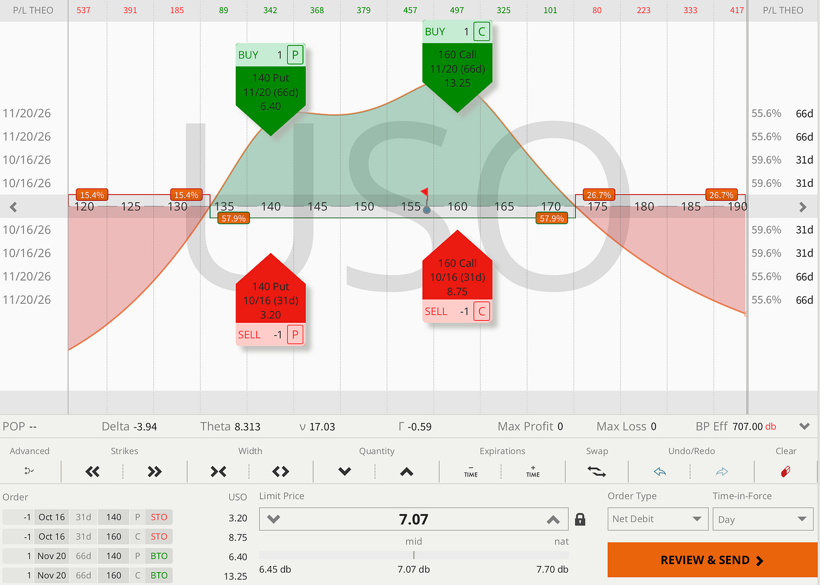Click the Review & Send button
820x585 pixels.
point(712,560)
